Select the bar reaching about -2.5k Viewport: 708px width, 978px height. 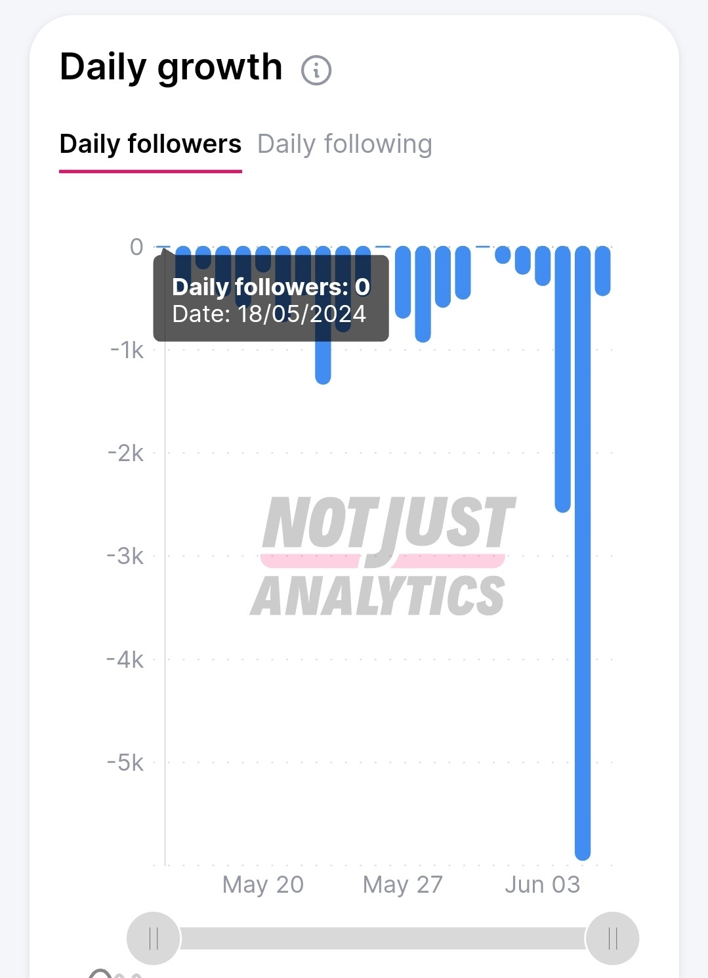(x=562, y=379)
